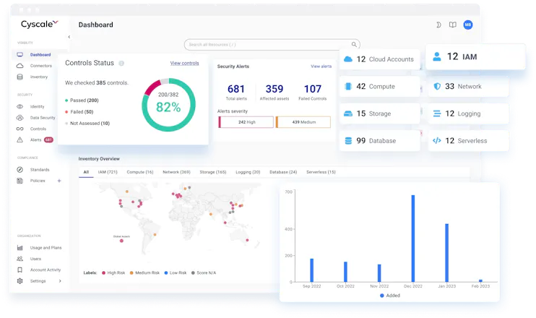536x318 pixels.
Task: Toggle Low Risk map label
Action: pos(176,273)
